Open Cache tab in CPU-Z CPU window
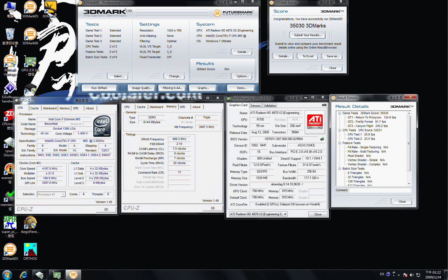The image size is (448, 280). coord(34,108)
